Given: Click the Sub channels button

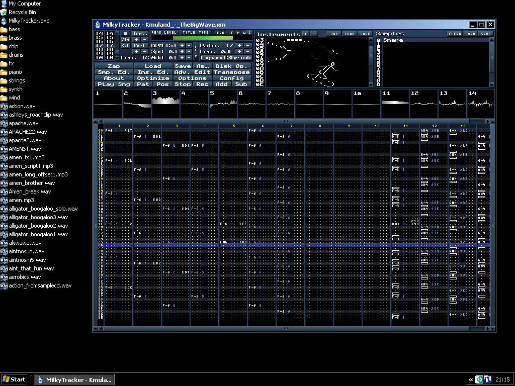Looking at the screenshot, I should coord(241,84).
